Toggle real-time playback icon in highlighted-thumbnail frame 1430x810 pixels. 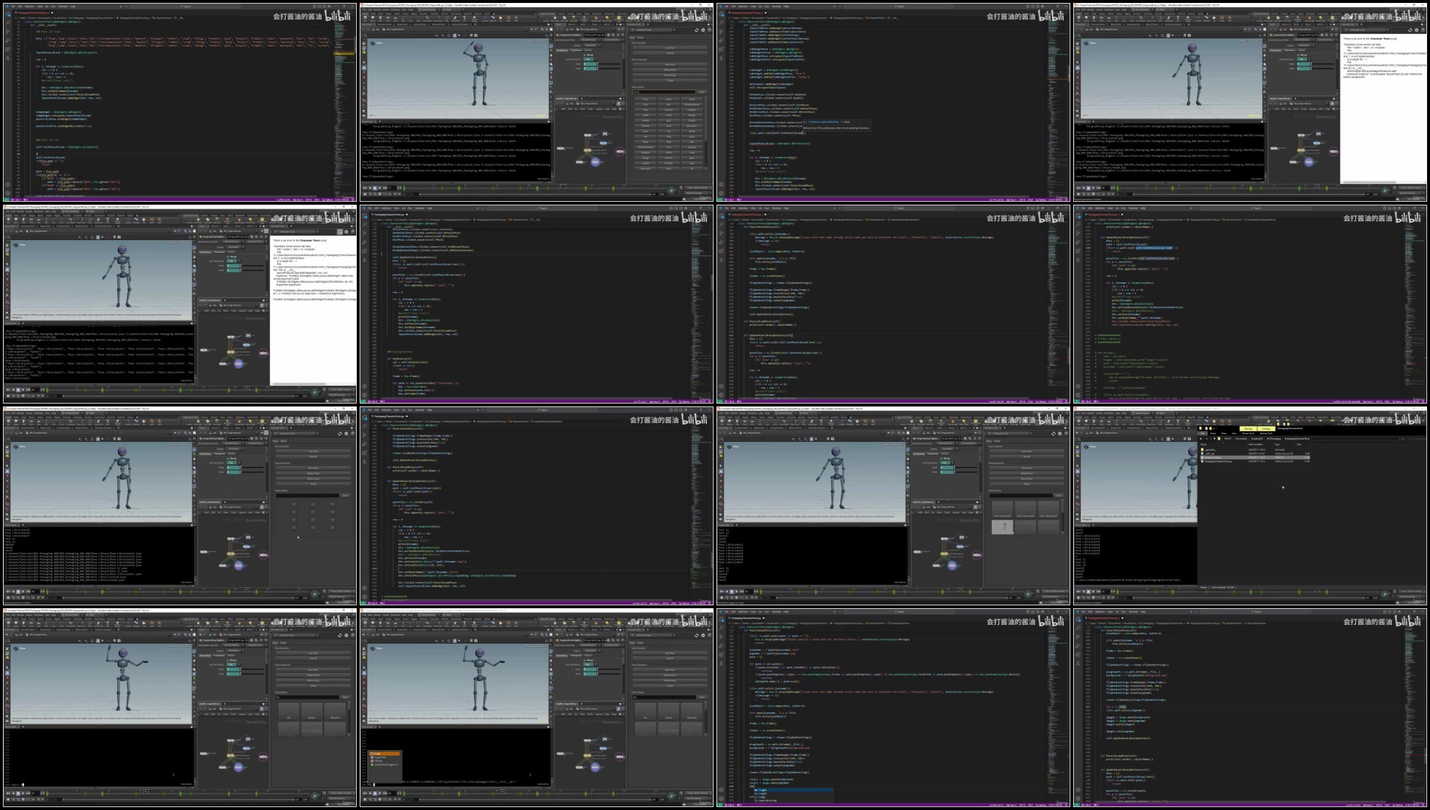tap(737, 598)
